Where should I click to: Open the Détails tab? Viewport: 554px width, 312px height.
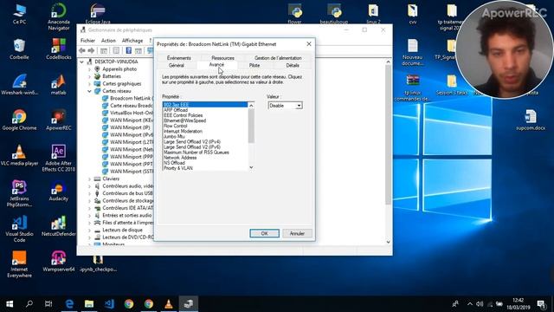[x=293, y=66]
